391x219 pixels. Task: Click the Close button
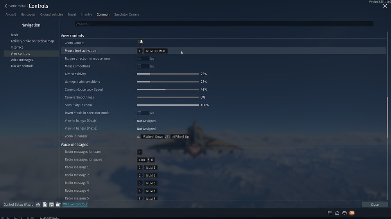click(x=375, y=204)
